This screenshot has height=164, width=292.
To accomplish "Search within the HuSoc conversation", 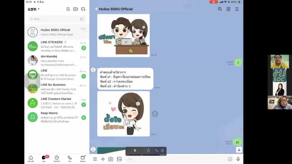I will (x=220, y=9).
